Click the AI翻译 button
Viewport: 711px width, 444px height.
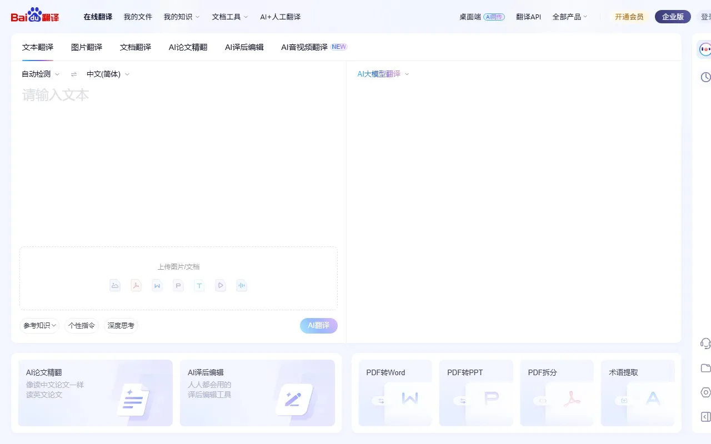point(318,326)
